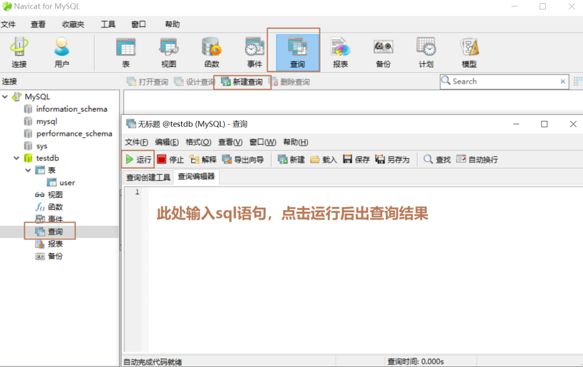This screenshot has width=583, height=367.
Task: Select the 计划 schedule toolbar icon
Action: [x=426, y=52]
